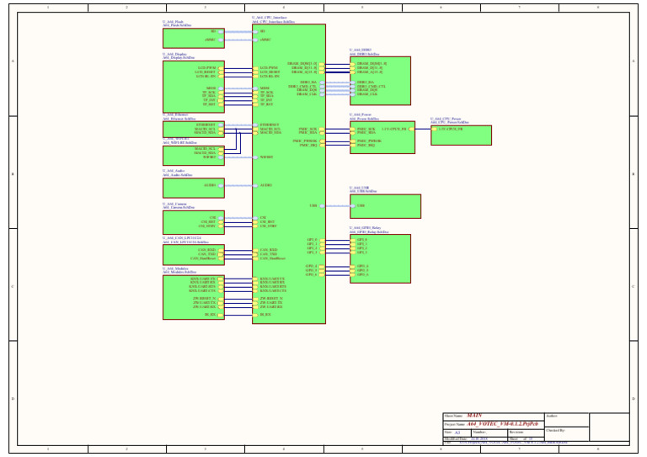Click the A3 size value in title block
Screen dimensions: 647x457
pyautogui.click(x=457, y=433)
